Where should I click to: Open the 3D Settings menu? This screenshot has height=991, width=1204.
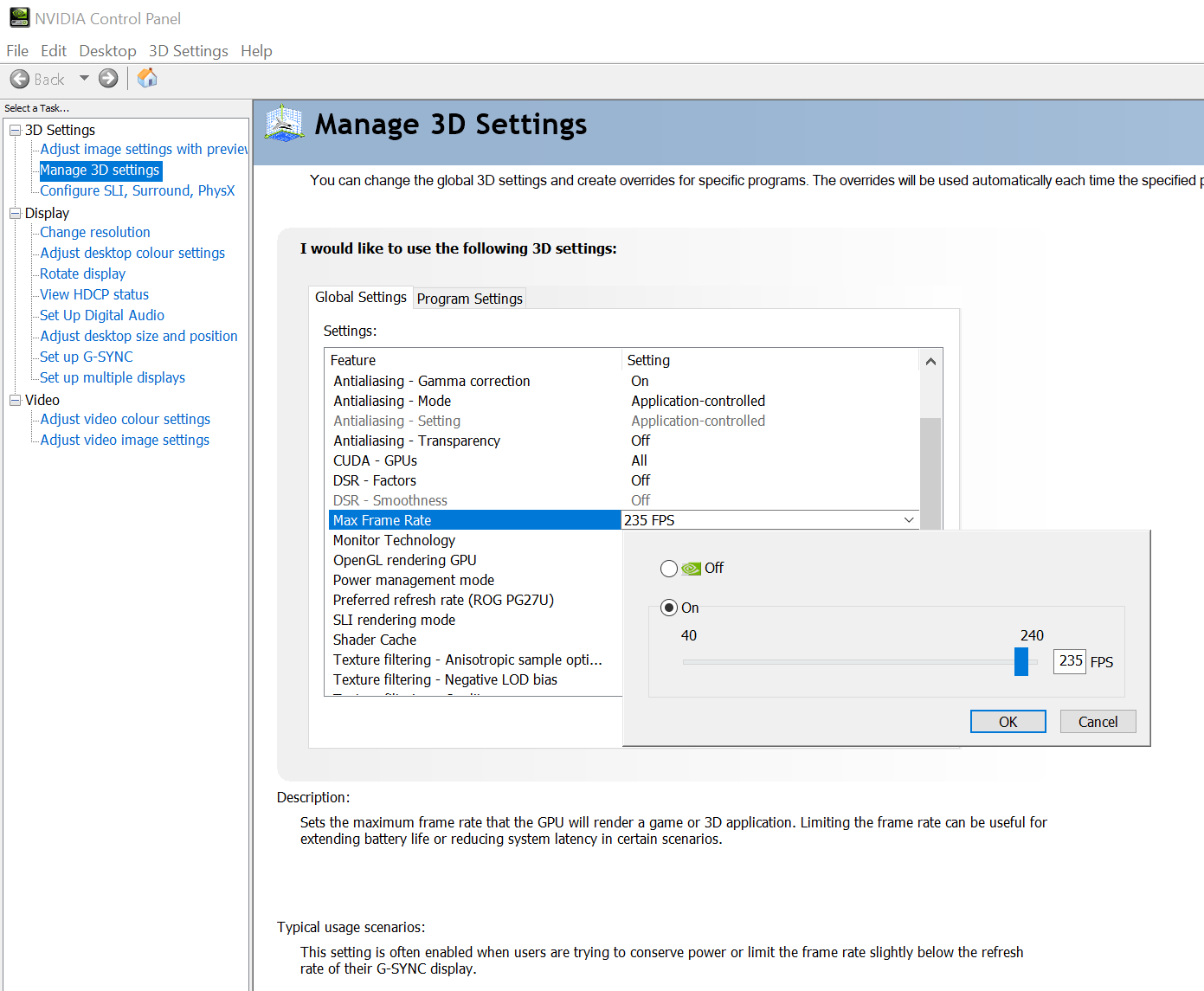tap(189, 51)
